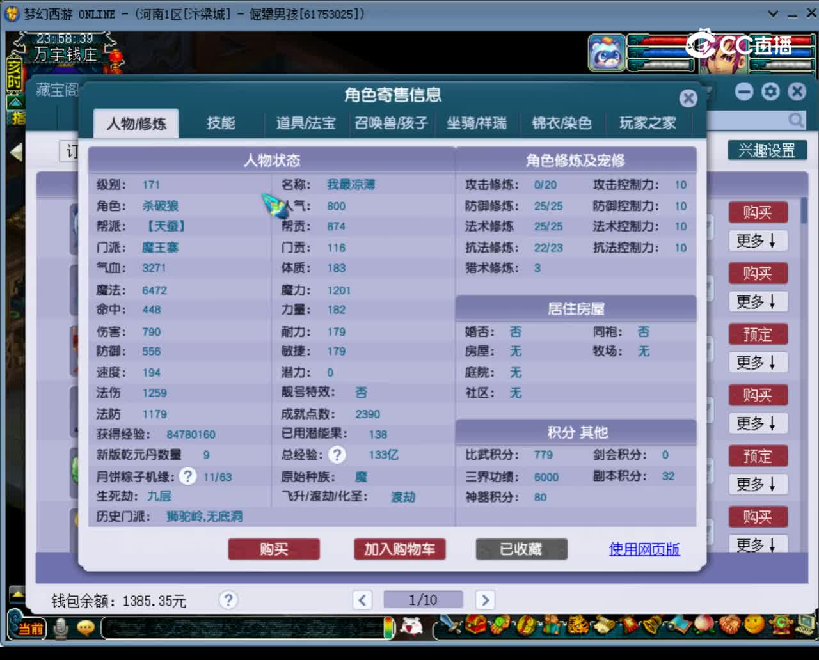Expand the chat panel up-arrow above 当前
The height and width of the screenshot is (660, 819).
[x=17, y=595]
